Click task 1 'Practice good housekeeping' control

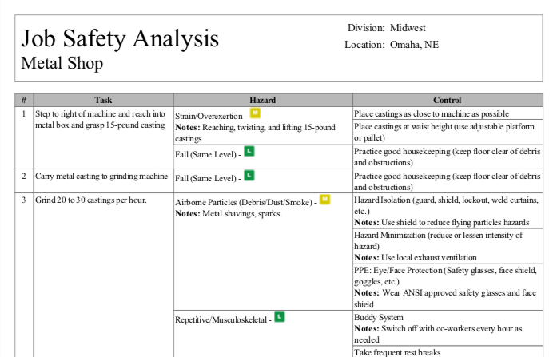[448, 157]
